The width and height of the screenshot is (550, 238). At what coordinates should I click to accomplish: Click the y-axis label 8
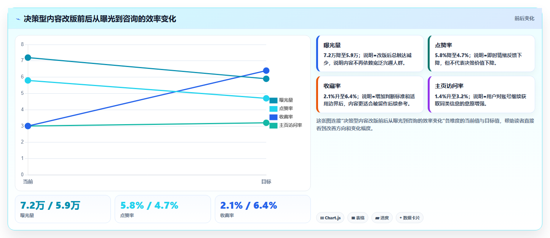click(x=22, y=45)
